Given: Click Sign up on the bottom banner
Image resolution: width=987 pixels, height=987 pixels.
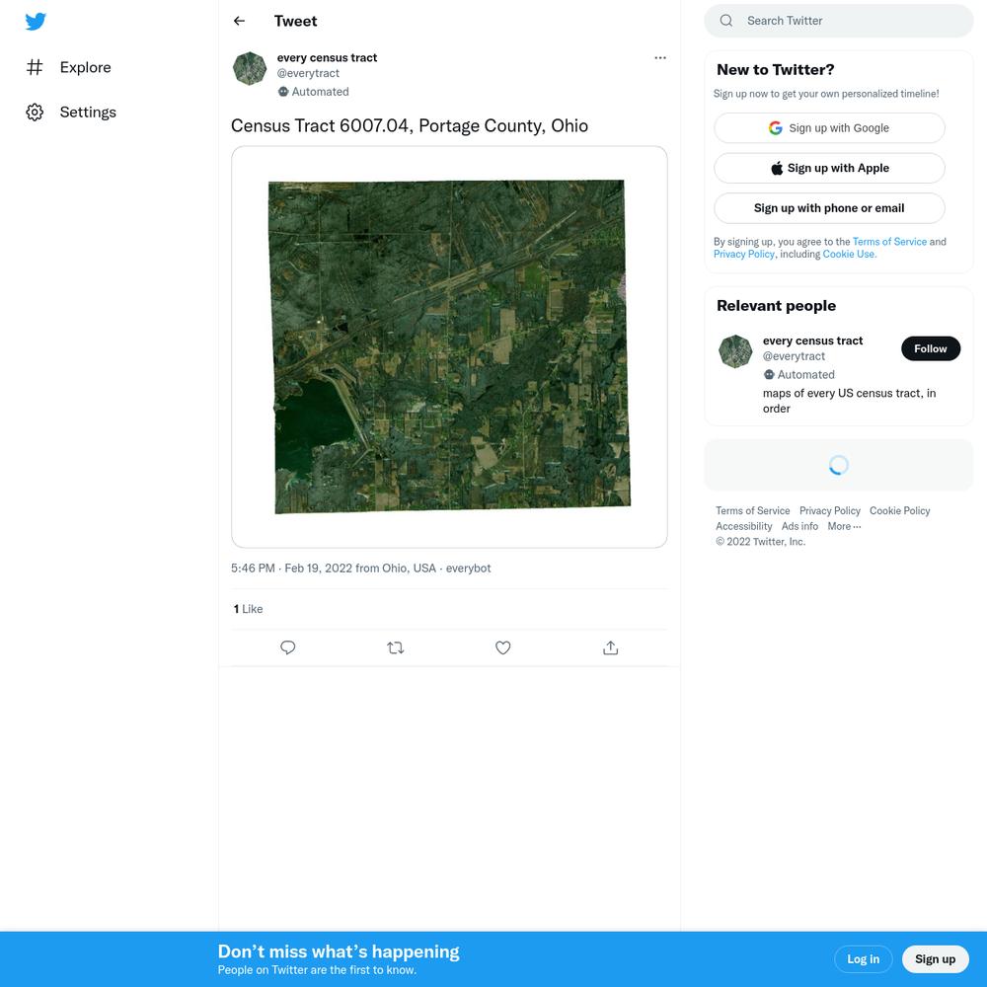Looking at the screenshot, I should point(935,959).
